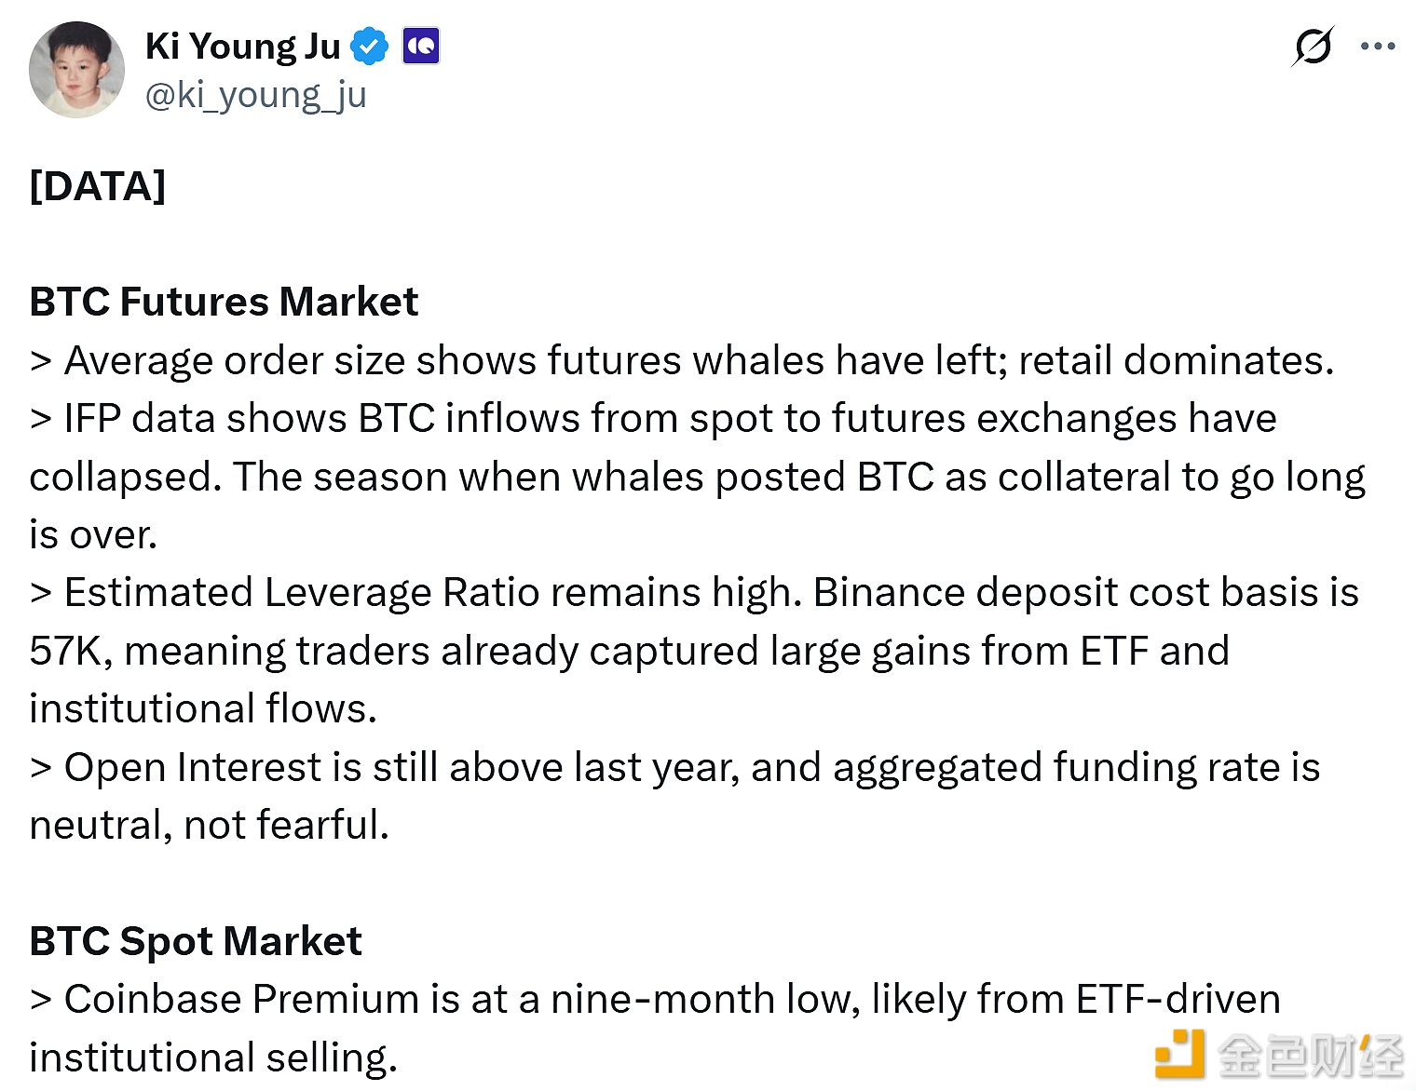
Task: Open the three-dot more options menu
Action: 1378,47
